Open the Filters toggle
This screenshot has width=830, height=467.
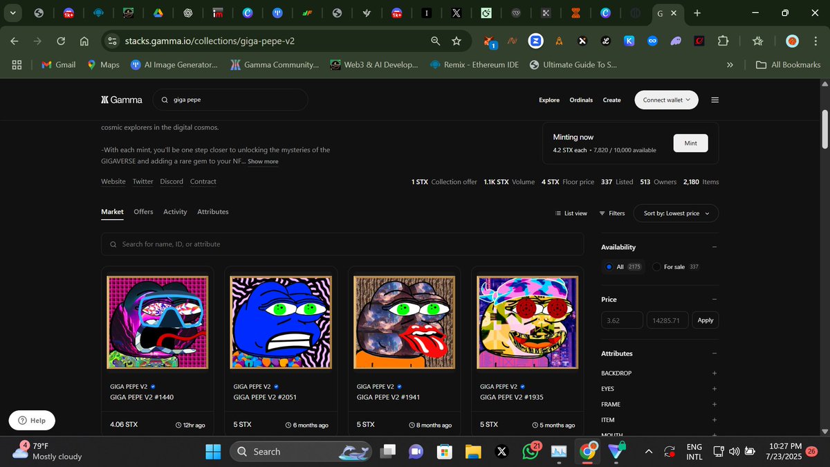tap(612, 213)
